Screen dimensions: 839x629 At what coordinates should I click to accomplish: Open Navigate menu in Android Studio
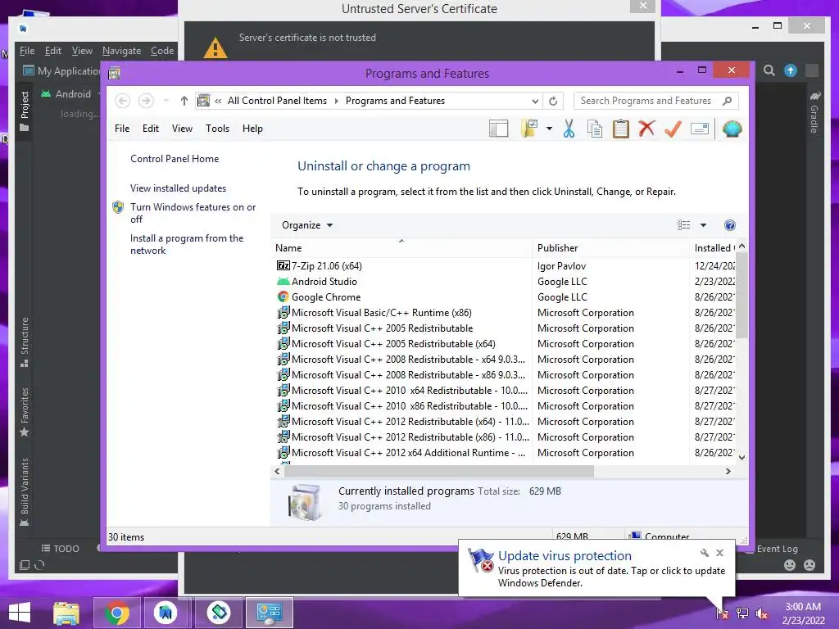121,51
